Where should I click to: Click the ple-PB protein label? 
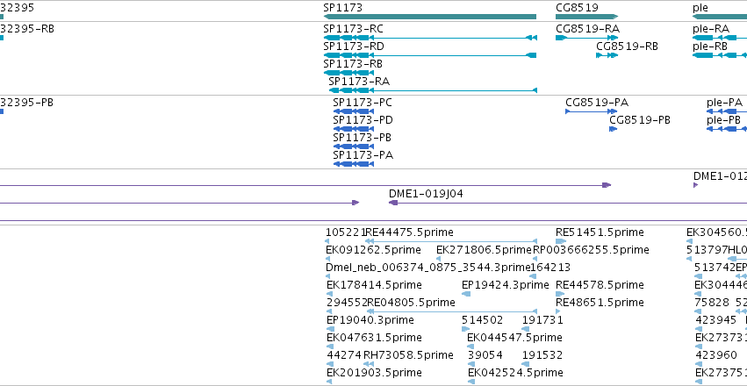[723, 120]
